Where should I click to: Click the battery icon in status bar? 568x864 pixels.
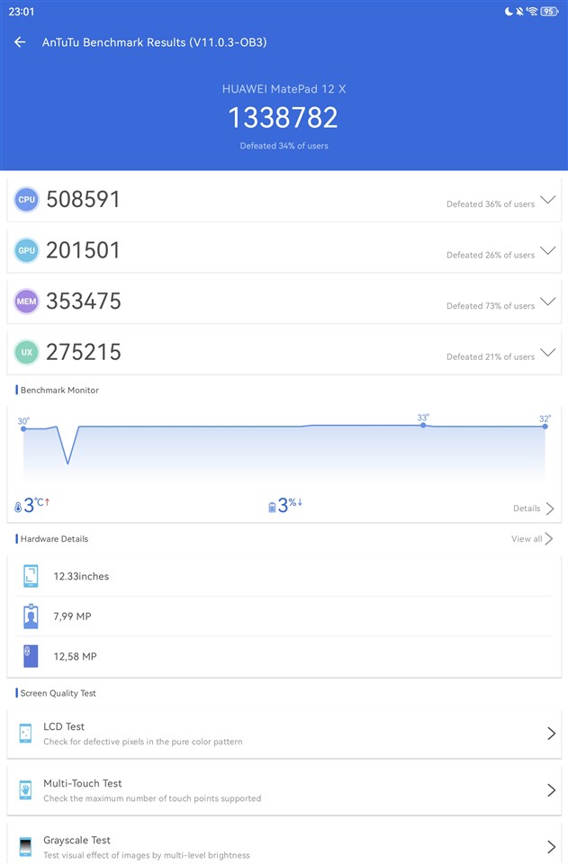pos(549,11)
